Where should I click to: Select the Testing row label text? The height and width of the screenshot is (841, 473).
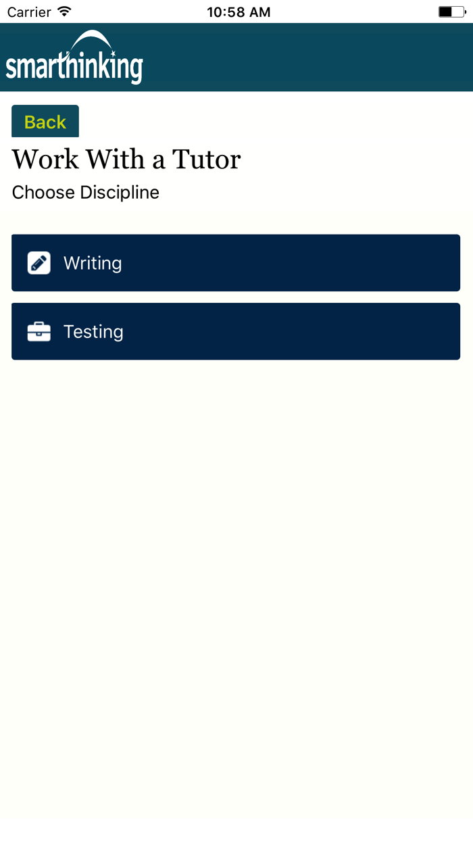coord(93,331)
